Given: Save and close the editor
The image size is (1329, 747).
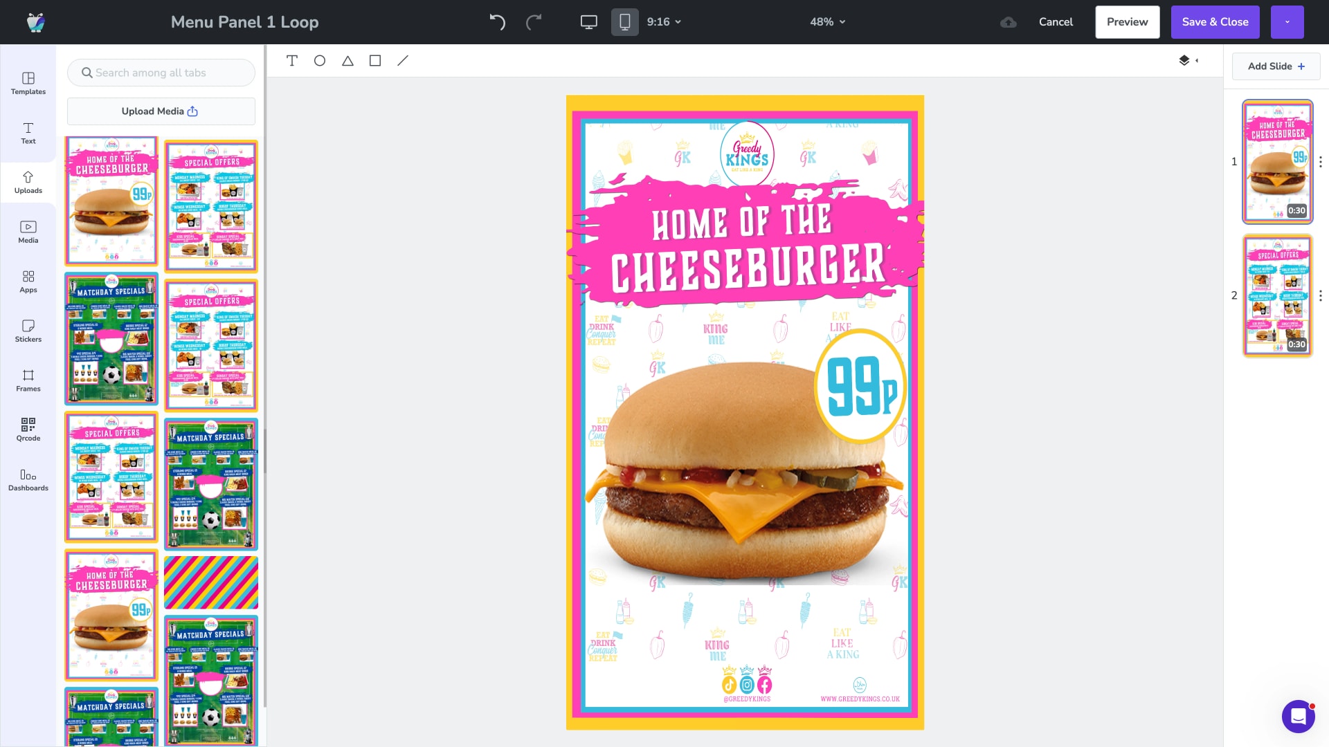Looking at the screenshot, I should (1215, 22).
